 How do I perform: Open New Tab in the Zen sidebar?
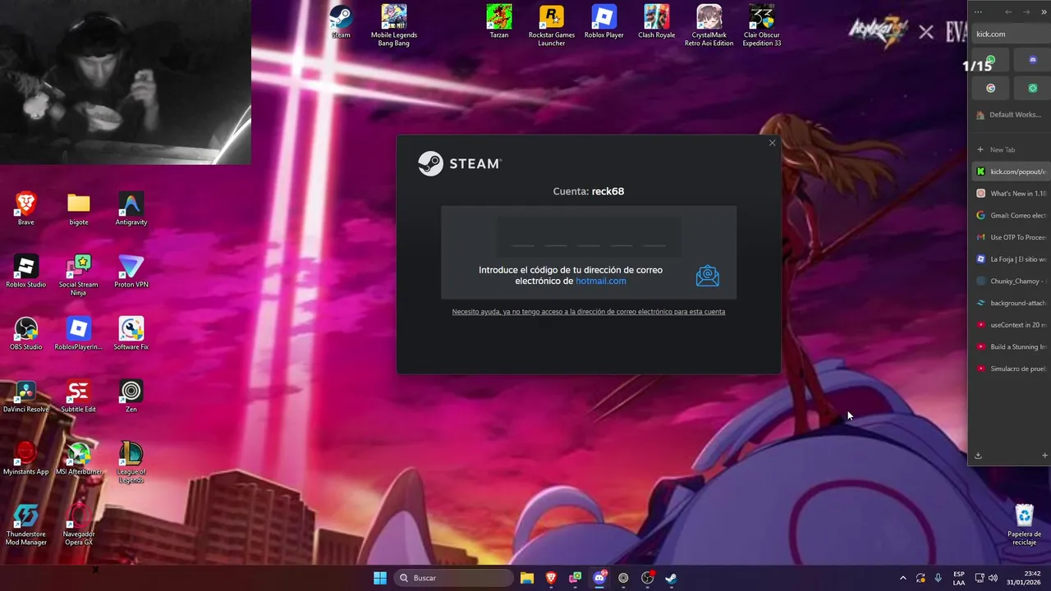[1012, 149]
